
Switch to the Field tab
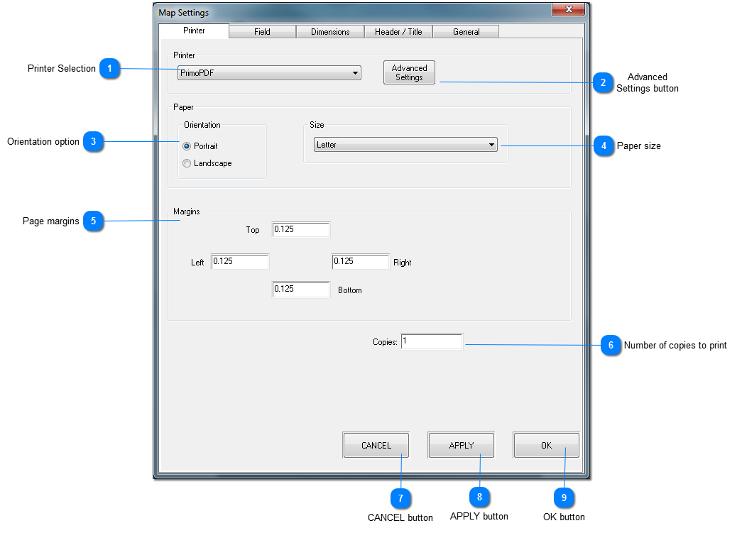click(x=262, y=32)
